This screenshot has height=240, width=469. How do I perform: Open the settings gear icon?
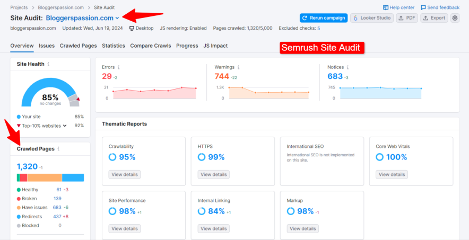click(x=455, y=18)
